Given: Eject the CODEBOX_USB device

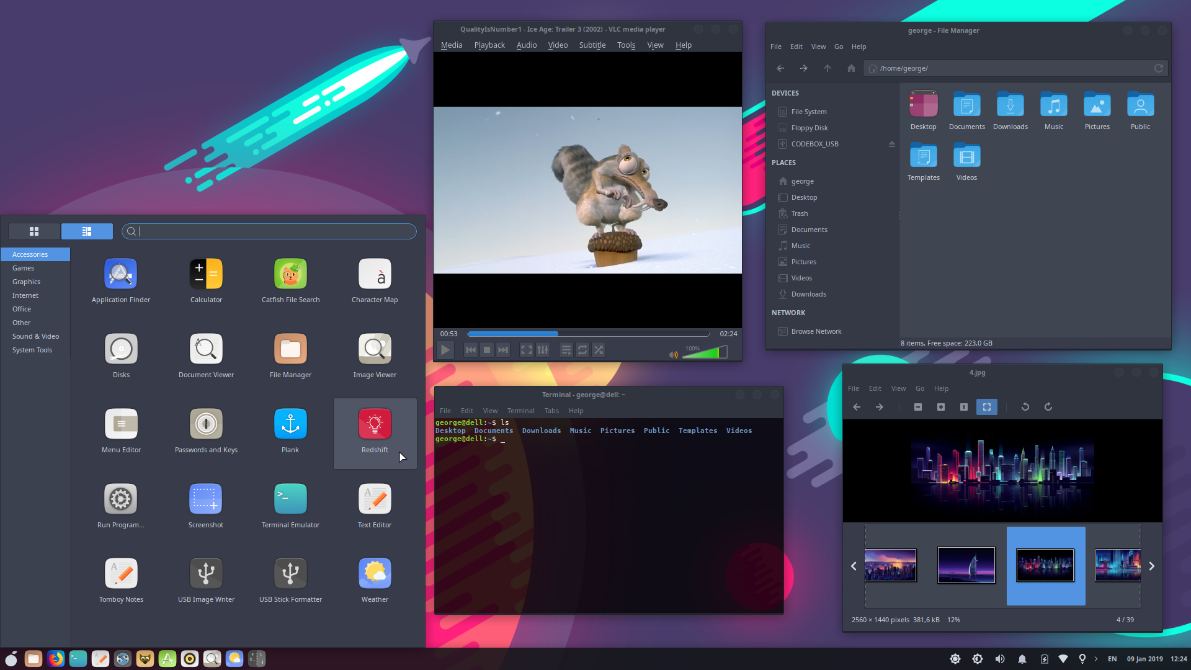Looking at the screenshot, I should 891,144.
